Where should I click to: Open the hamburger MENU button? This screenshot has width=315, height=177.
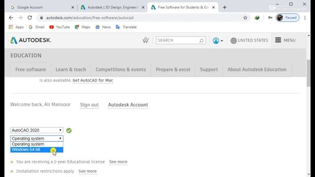pos(285,40)
